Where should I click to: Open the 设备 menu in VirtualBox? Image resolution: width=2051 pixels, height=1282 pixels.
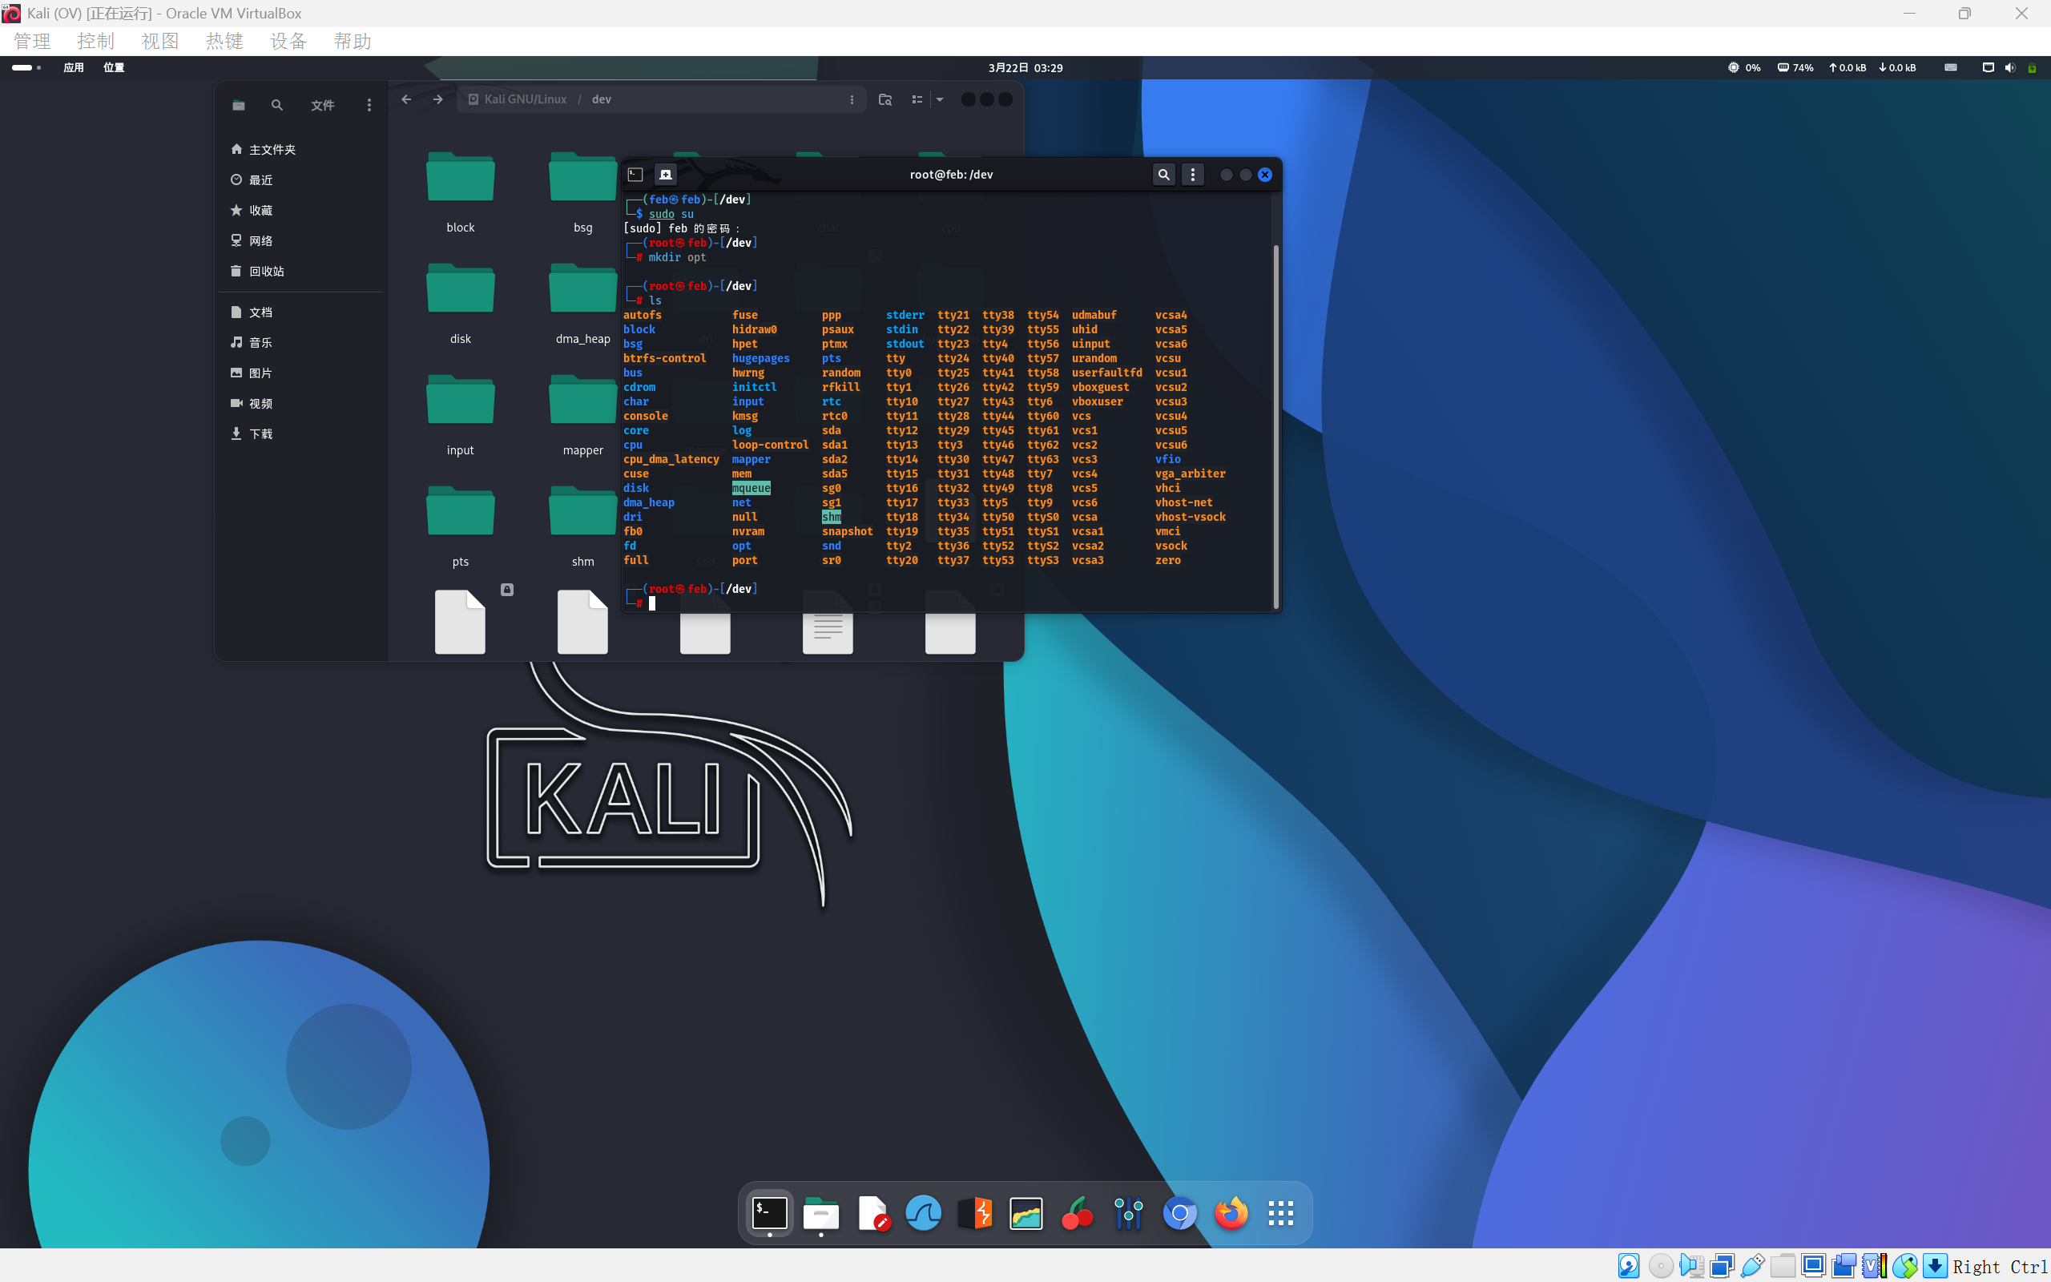click(288, 42)
